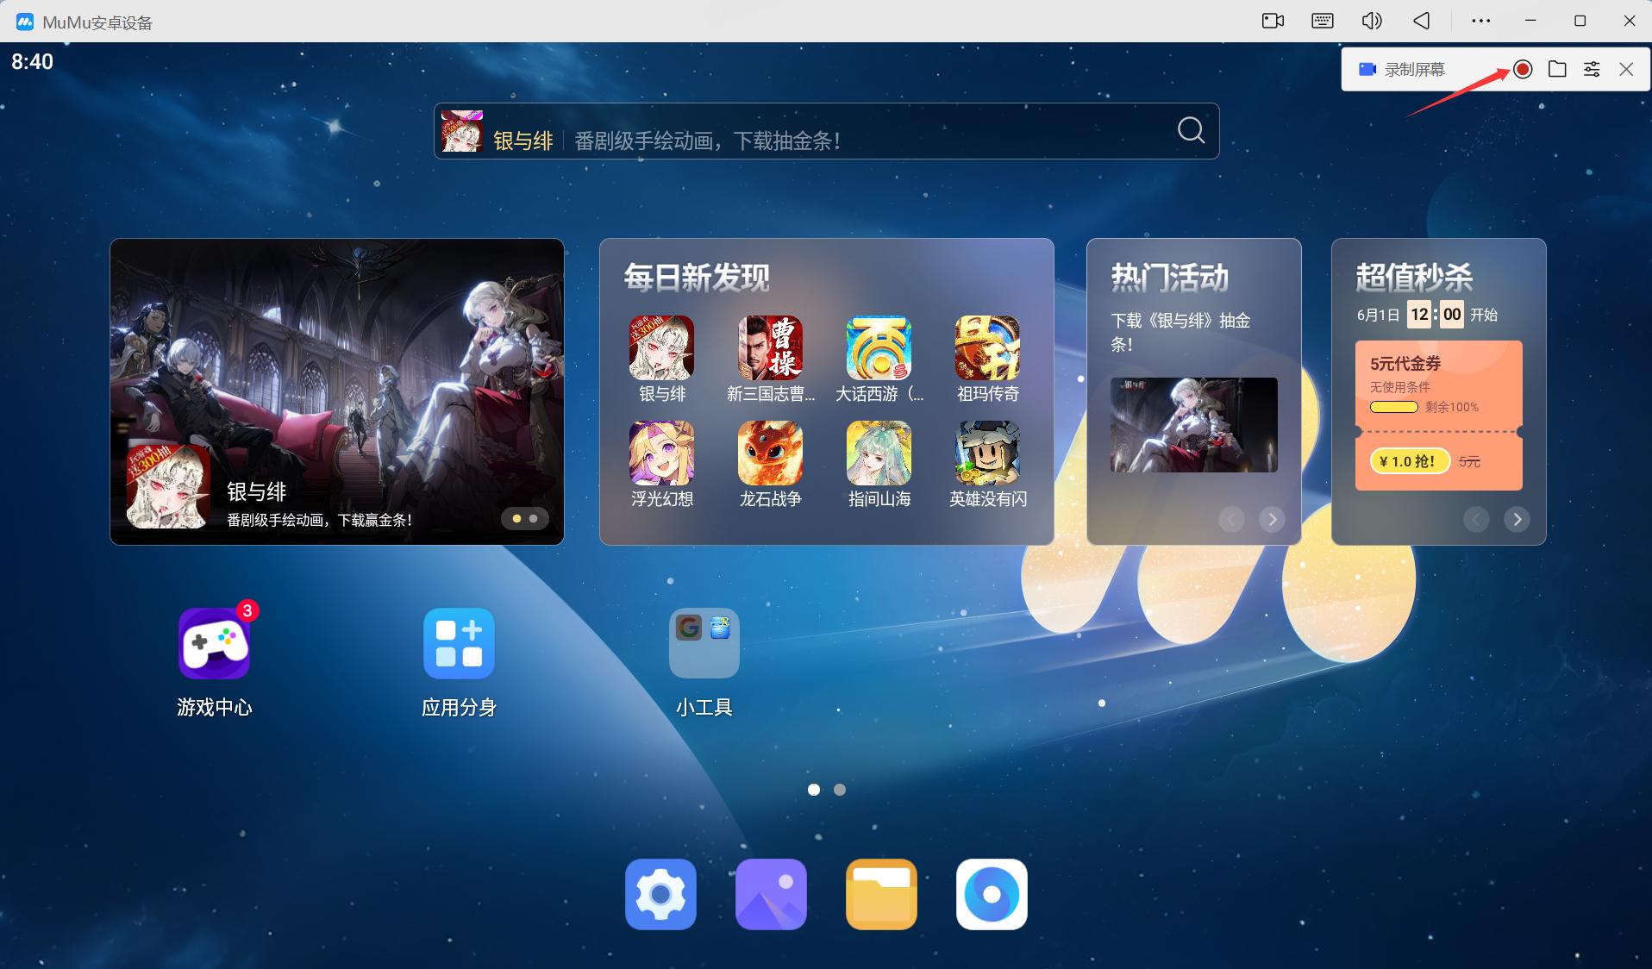1652x969 pixels.
Task: Open the Settings gear app in dock
Action: point(660,894)
